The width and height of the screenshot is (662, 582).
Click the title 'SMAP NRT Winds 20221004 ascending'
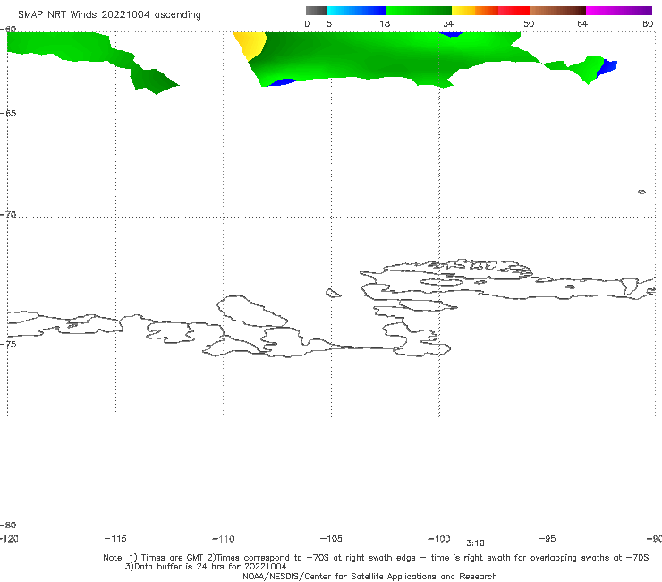point(109,14)
